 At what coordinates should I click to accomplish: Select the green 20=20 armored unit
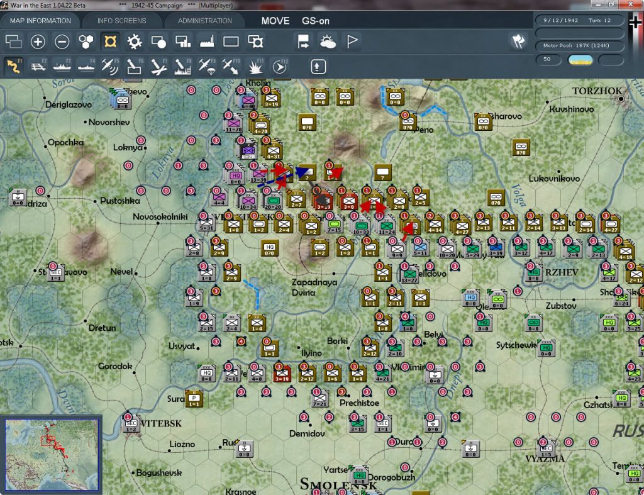click(273, 202)
